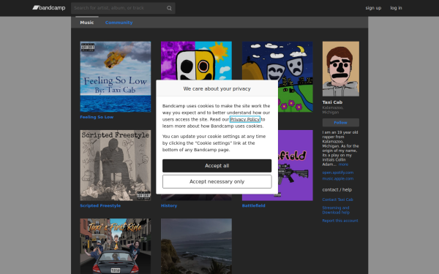Open Streaming and Download help link
Screen dimensions: 439x274
click(x=336, y=210)
